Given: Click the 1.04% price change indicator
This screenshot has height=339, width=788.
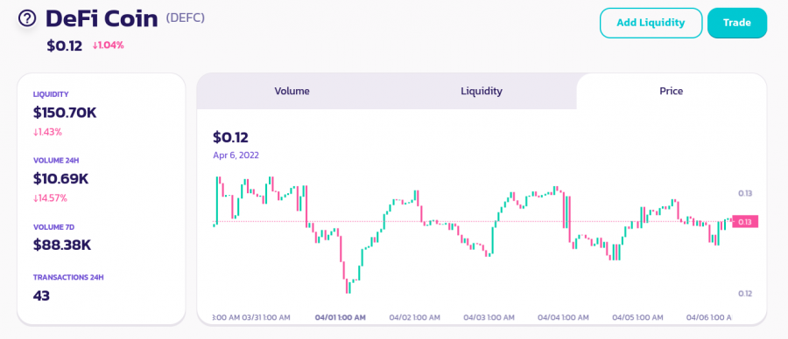Looking at the screenshot, I should pos(108,45).
